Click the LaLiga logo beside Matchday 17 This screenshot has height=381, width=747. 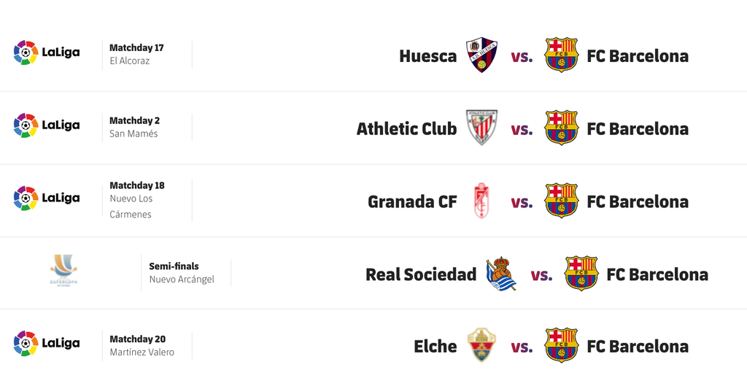point(47,53)
